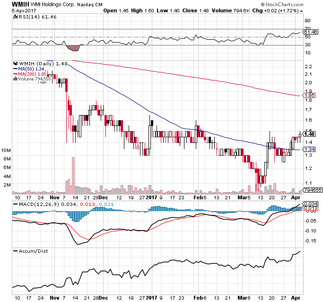Screen dimensions: 323x302
Task: Click the Volume 794,555 legend text
Action: click(35, 79)
